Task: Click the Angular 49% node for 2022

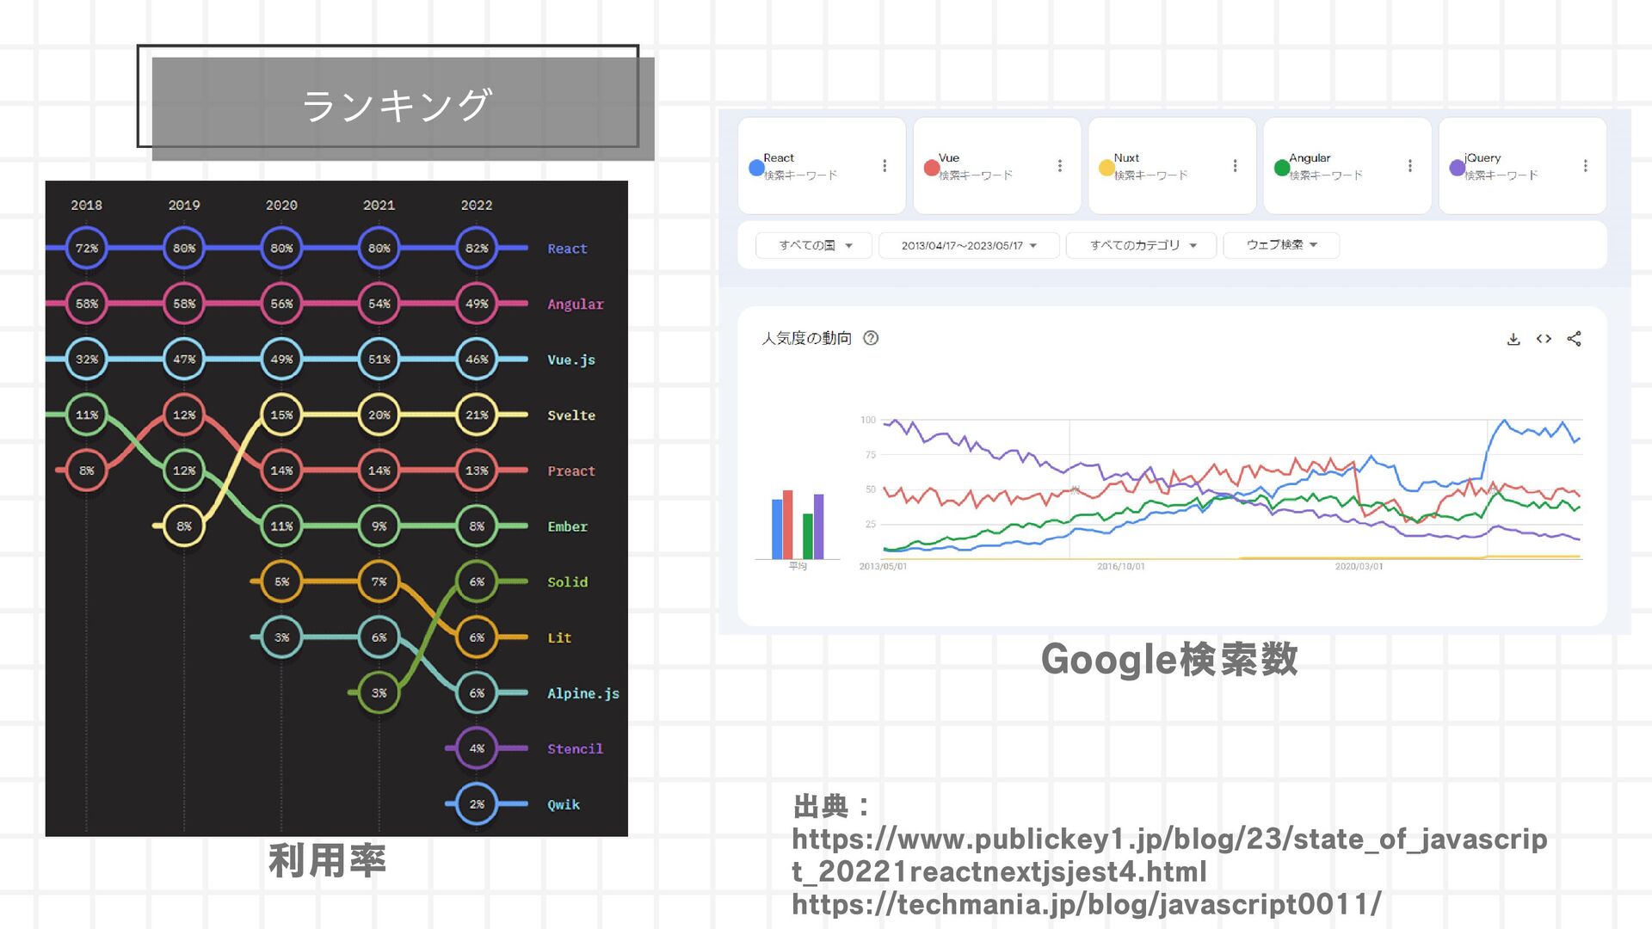Action: (x=477, y=304)
